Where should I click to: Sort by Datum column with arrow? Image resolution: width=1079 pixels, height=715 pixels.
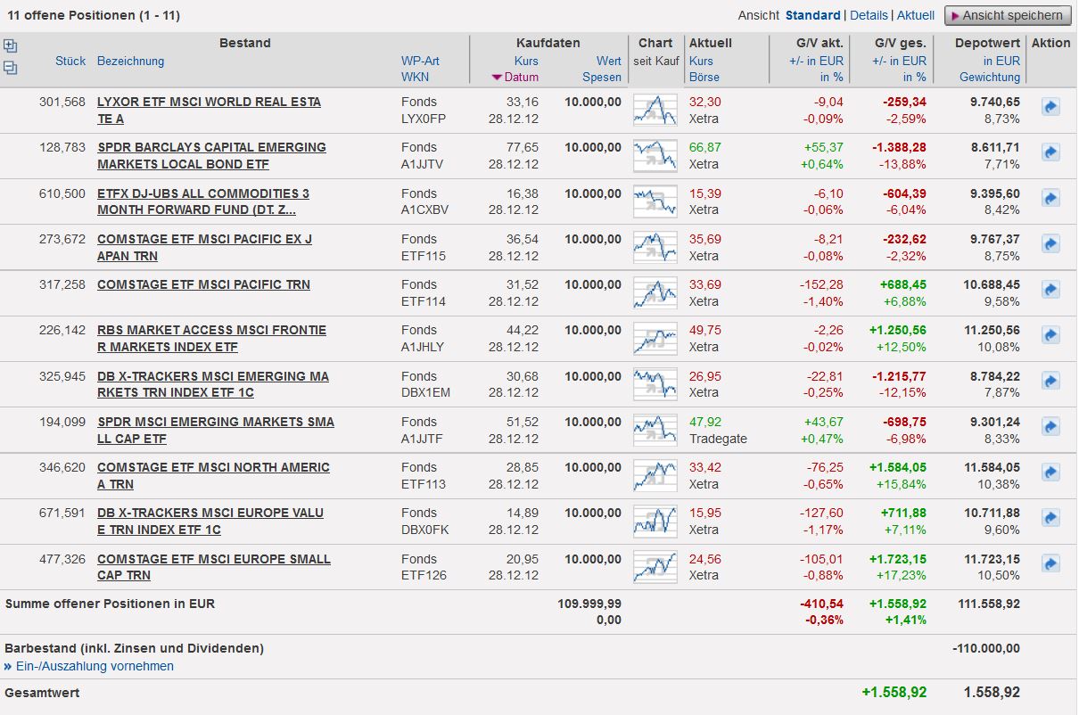pos(515,78)
